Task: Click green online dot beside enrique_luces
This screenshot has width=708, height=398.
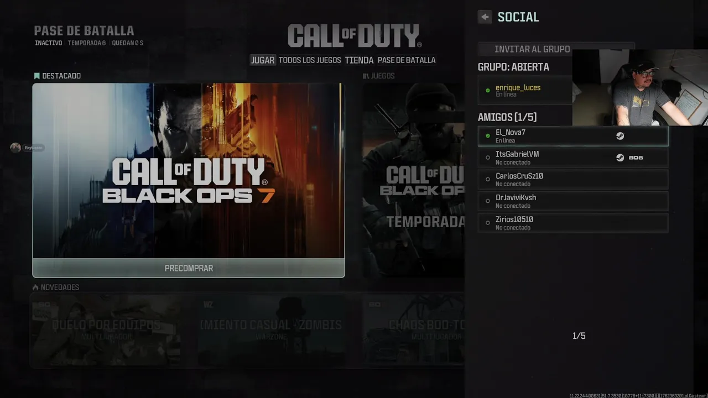Action: 487,91
